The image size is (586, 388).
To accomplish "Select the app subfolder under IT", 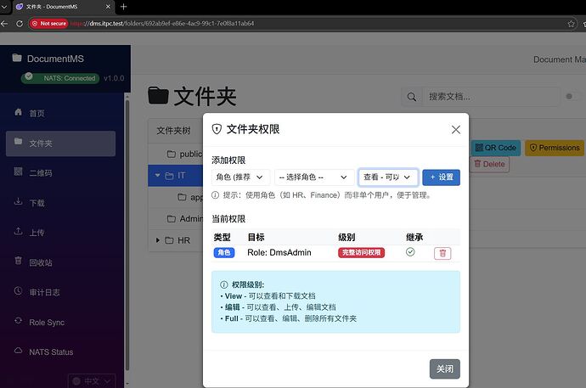I will pos(190,197).
